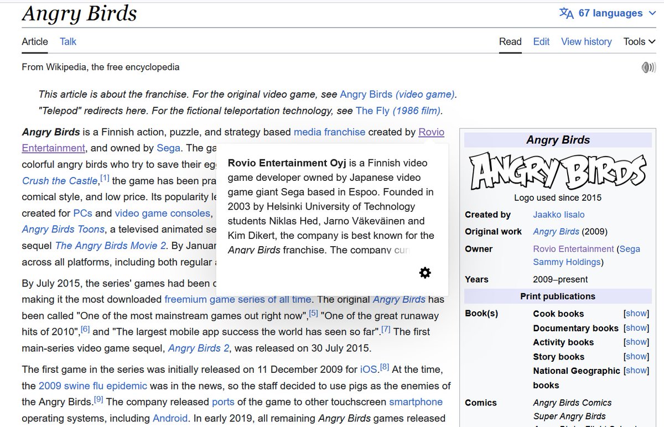Follow the Android link
Viewport: 664px width, 427px height.
pos(170,418)
